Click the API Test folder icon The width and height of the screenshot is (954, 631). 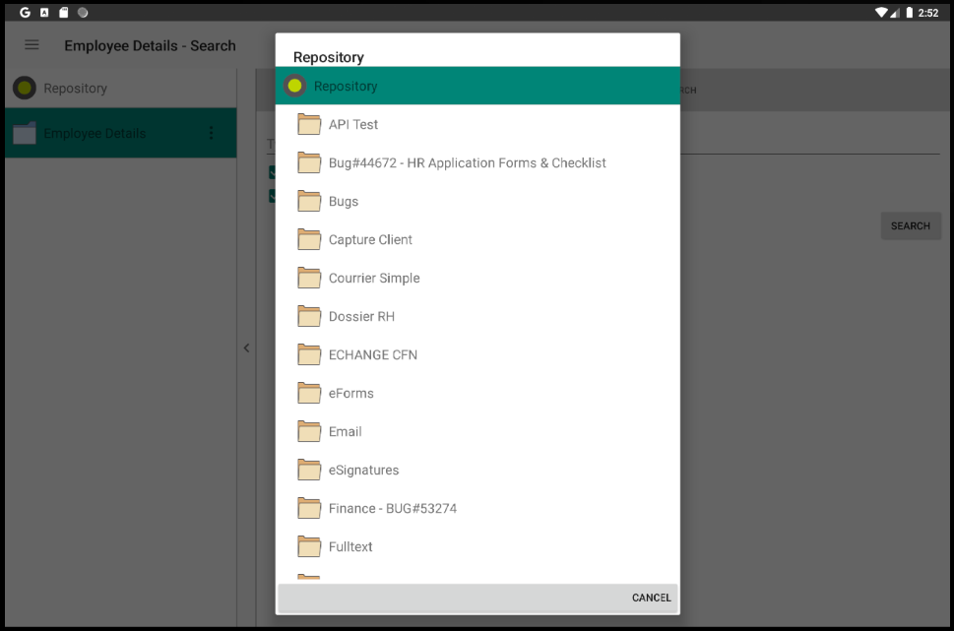pyautogui.click(x=310, y=124)
